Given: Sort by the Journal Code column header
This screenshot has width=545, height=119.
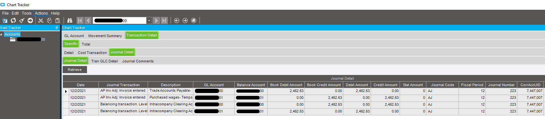Looking at the screenshot, I should point(443,85).
